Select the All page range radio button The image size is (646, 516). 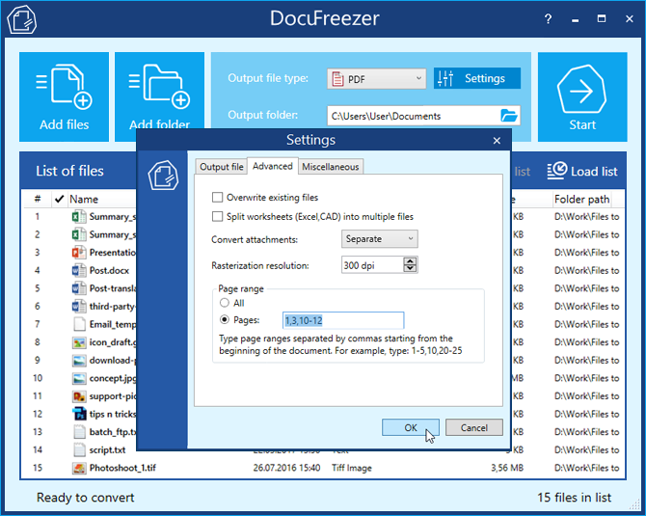click(225, 303)
